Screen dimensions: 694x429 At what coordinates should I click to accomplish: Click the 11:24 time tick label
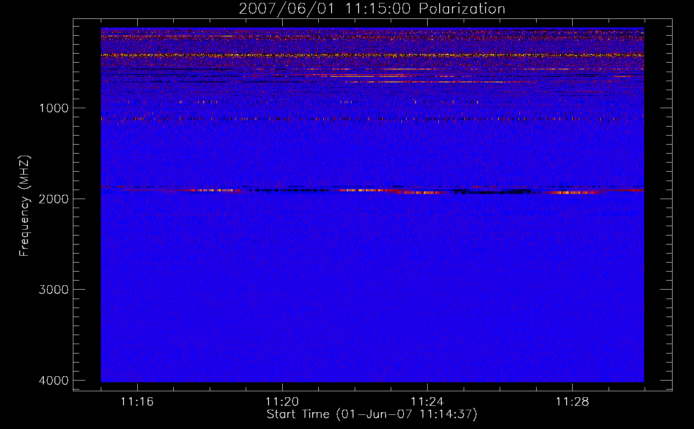[427, 402]
